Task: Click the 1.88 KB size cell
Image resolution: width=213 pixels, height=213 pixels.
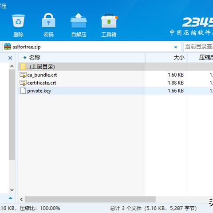Action: coord(176,83)
